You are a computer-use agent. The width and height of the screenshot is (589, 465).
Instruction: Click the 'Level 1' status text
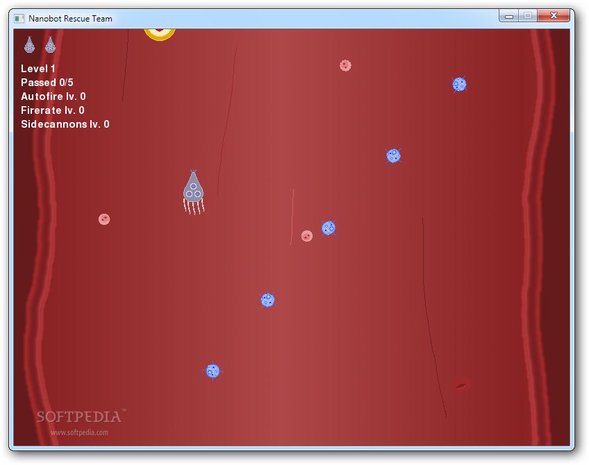coord(38,69)
